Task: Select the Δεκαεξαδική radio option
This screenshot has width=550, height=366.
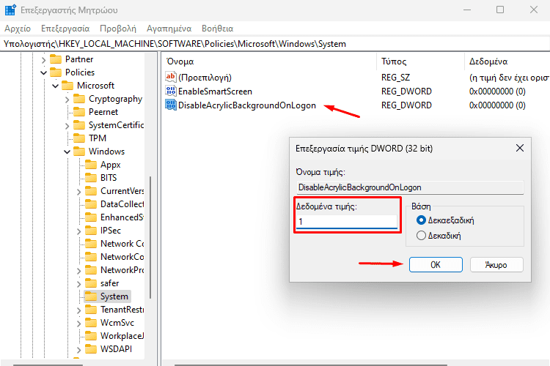Action: [421, 220]
